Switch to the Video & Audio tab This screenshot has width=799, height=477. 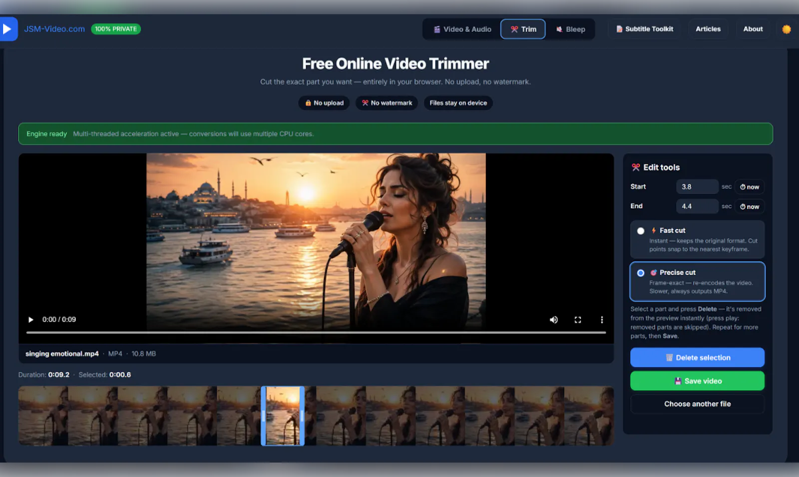point(462,29)
